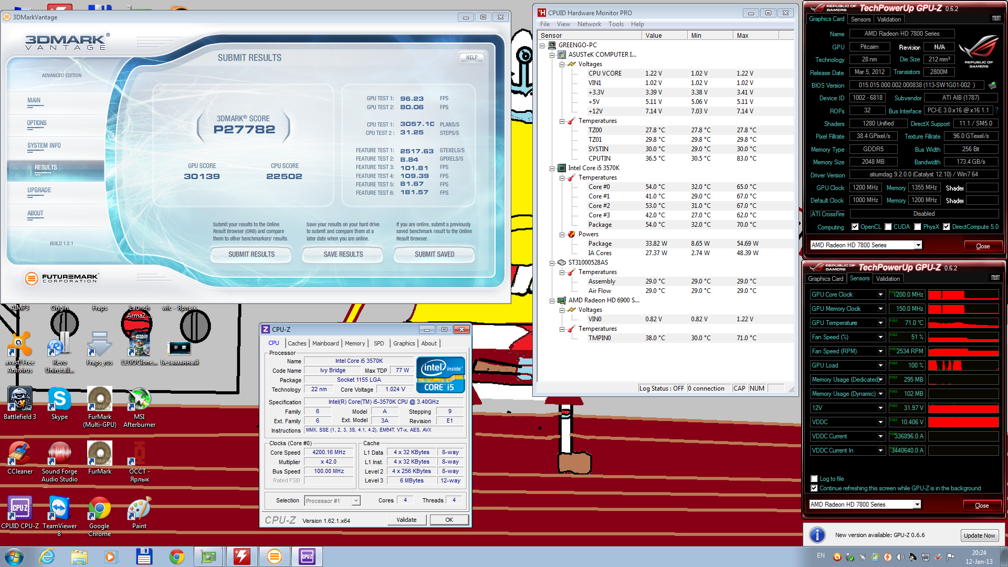Click the BIOS save icon in GPU-Z
This screenshot has width=1008, height=567.
point(992,85)
